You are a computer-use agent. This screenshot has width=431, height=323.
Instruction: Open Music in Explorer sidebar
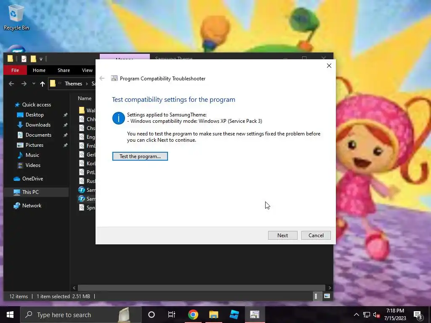click(x=32, y=155)
